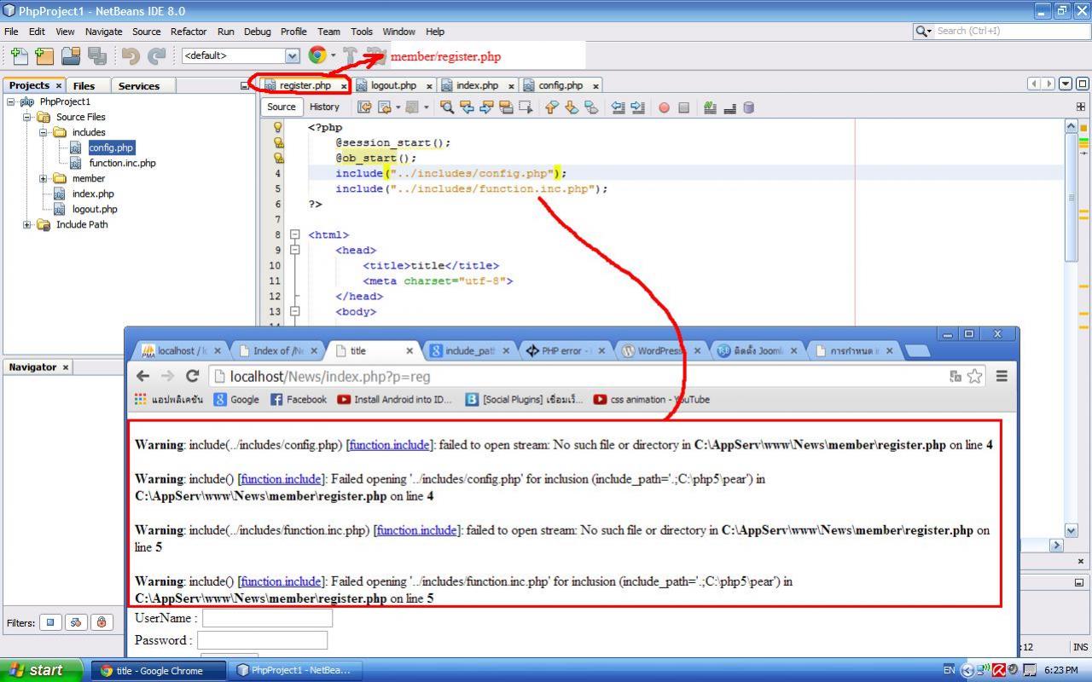Click Find Next Occurrence icon
The height and width of the screenshot is (682, 1092).
pyautogui.click(x=486, y=107)
